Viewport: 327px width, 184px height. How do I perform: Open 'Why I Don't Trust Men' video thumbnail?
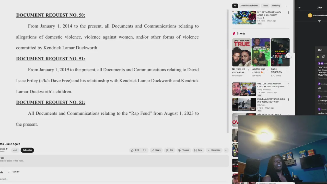244,89
